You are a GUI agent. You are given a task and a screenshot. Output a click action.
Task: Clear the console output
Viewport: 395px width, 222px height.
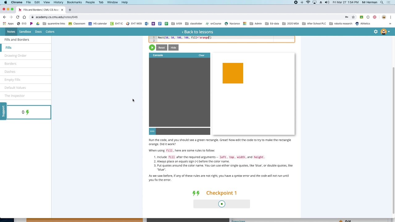coord(202,55)
